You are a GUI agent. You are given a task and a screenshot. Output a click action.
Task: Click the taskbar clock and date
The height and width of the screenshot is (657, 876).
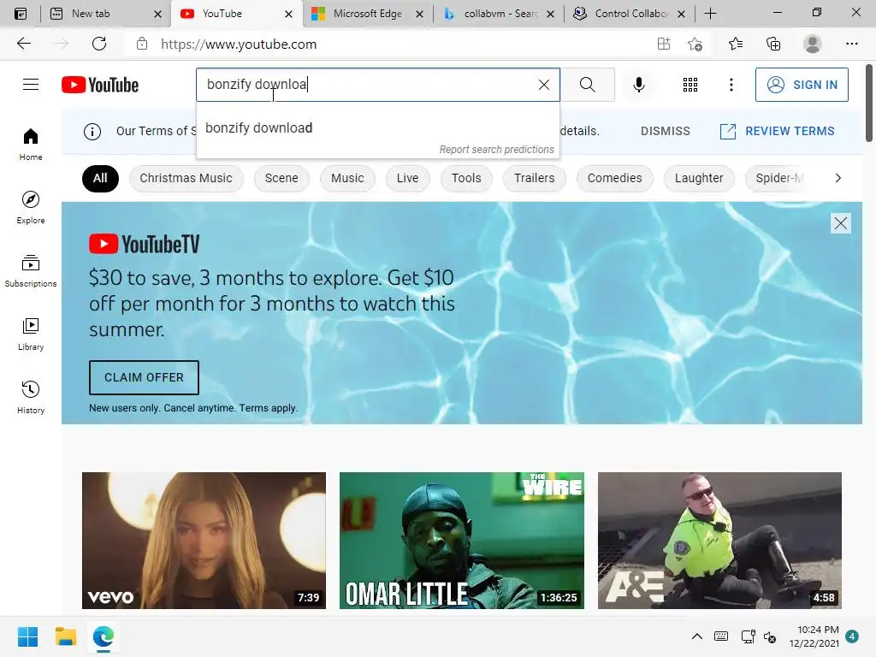click(814, 636)
